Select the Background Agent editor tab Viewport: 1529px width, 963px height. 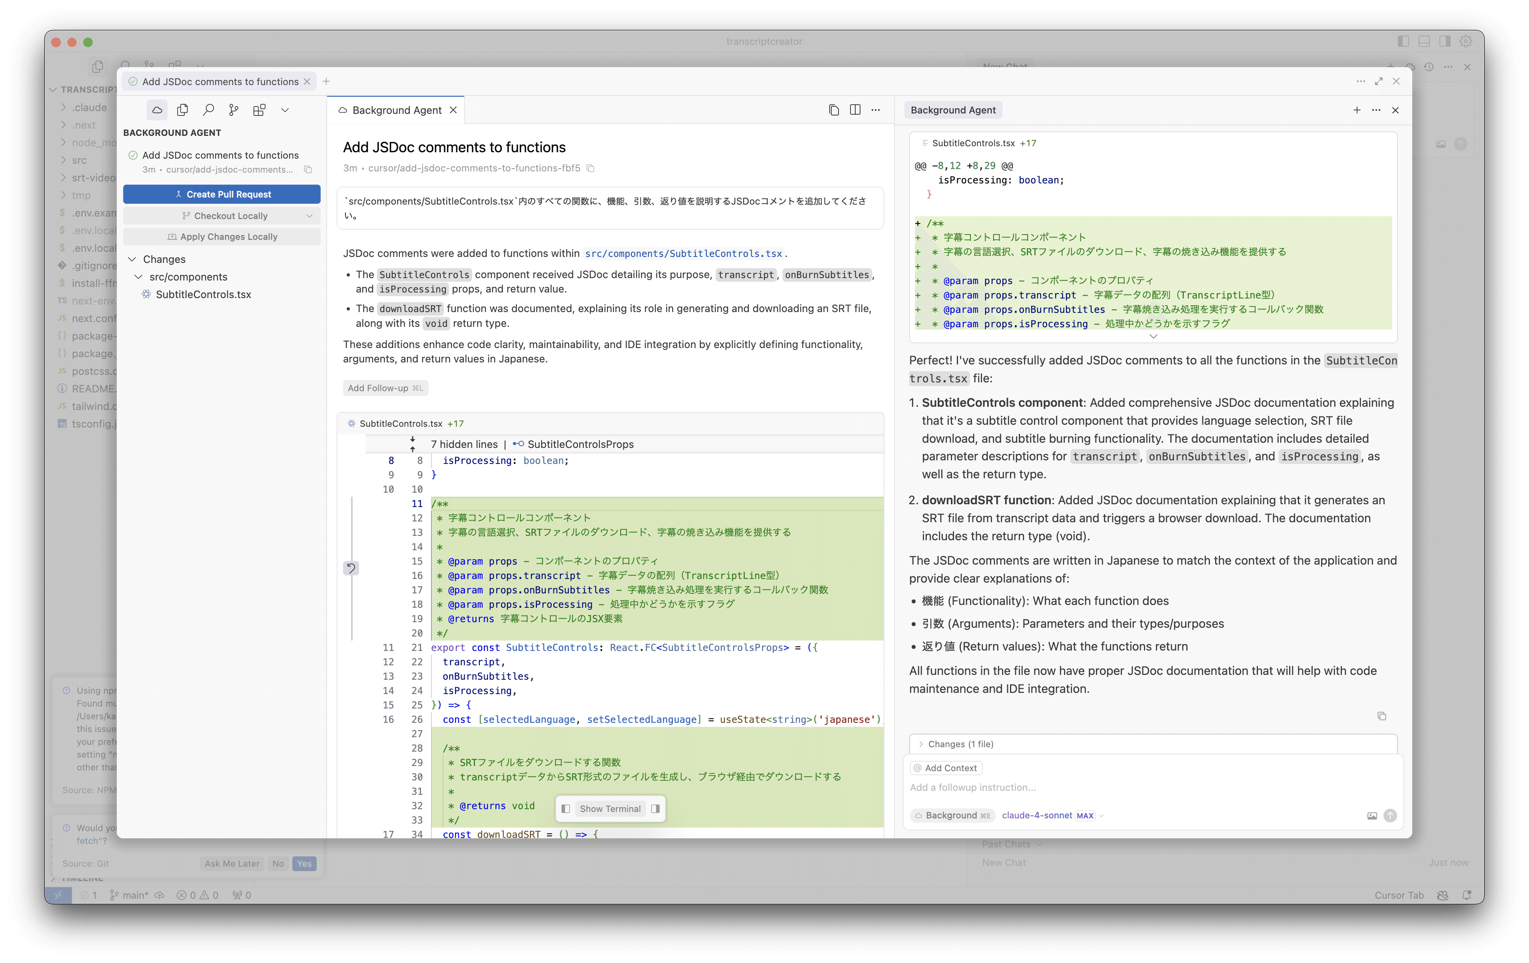[x=396, y=110]
